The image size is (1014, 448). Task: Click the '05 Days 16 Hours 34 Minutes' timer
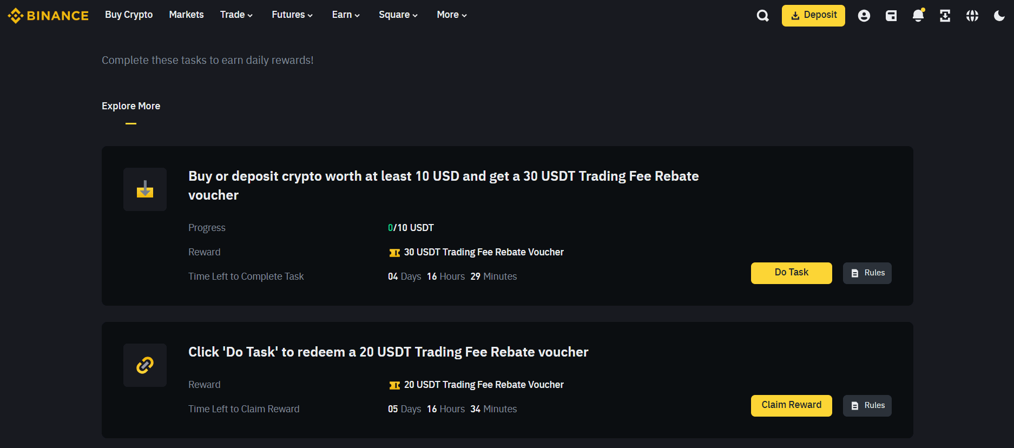[x=452, y=409]
